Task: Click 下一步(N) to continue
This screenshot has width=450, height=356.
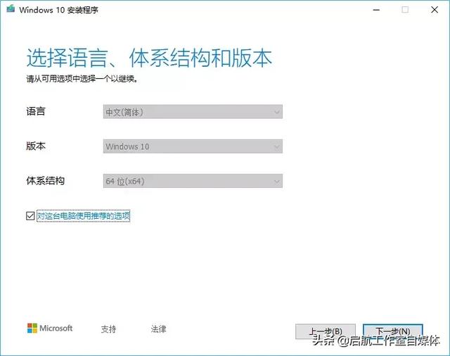Action: click(x=393, y=331)
